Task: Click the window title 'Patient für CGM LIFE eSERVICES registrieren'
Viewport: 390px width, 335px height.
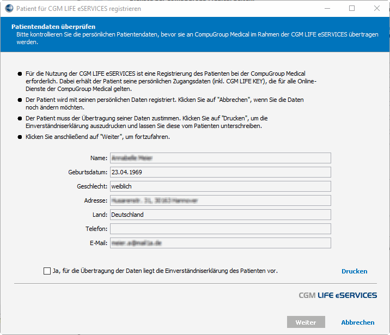Action: pos(78,9)
